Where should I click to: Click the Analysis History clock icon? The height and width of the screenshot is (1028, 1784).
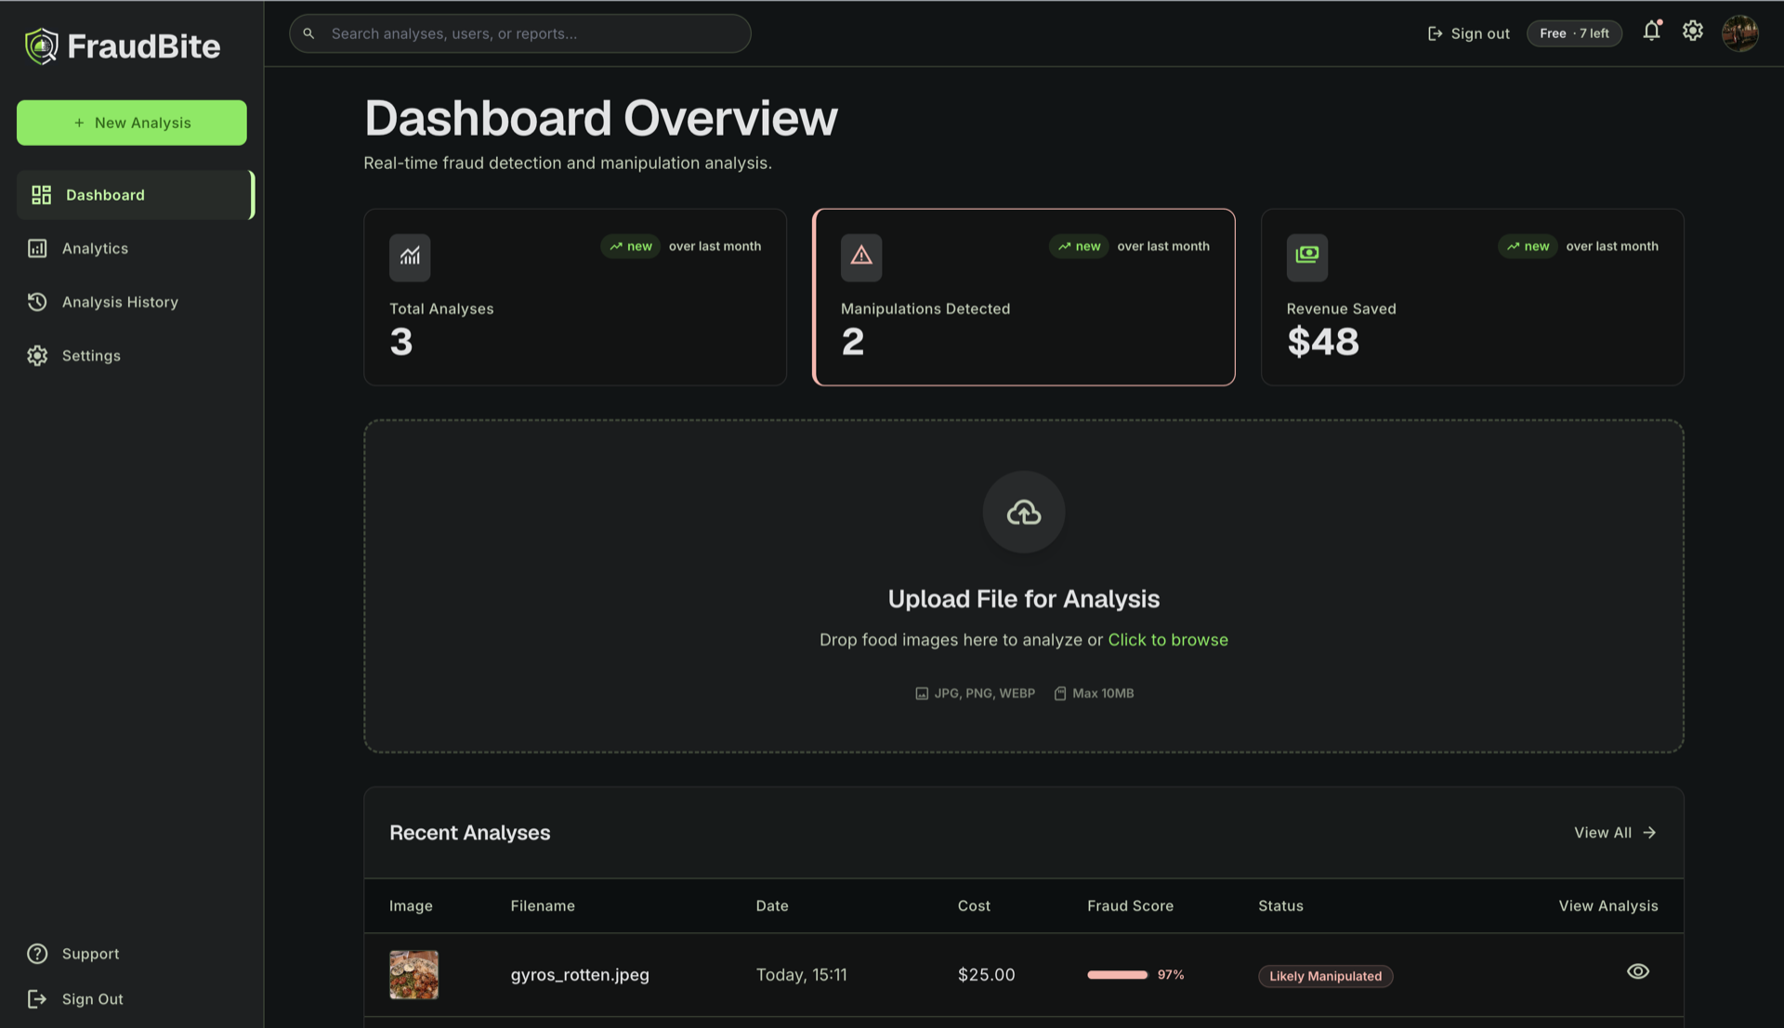click(37, 302)
